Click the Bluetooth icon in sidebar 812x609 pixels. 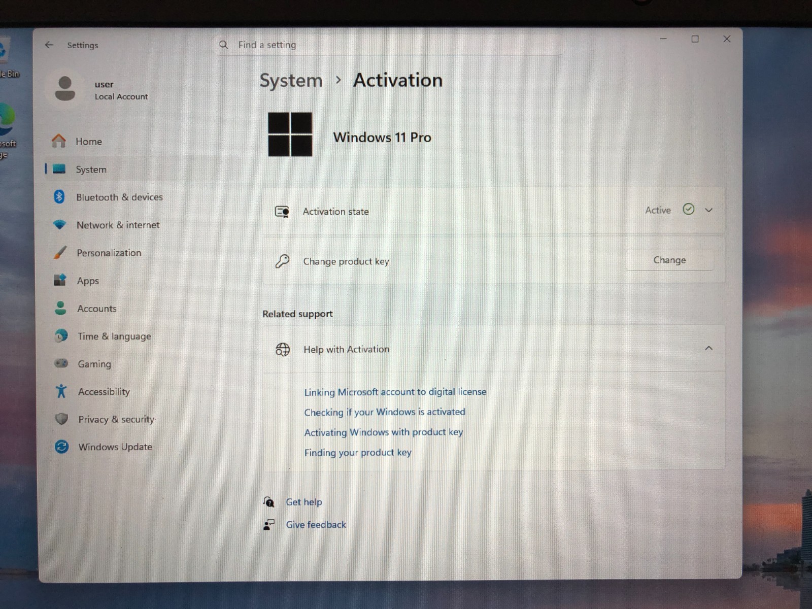pos(59,196)
